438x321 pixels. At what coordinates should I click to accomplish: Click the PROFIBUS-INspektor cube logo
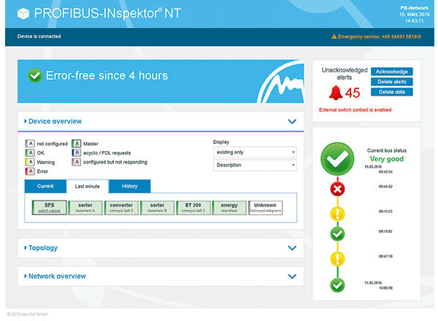25,12
